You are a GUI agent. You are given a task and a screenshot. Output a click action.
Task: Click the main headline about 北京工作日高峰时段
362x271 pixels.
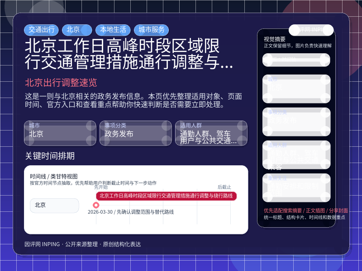(129, 54)
